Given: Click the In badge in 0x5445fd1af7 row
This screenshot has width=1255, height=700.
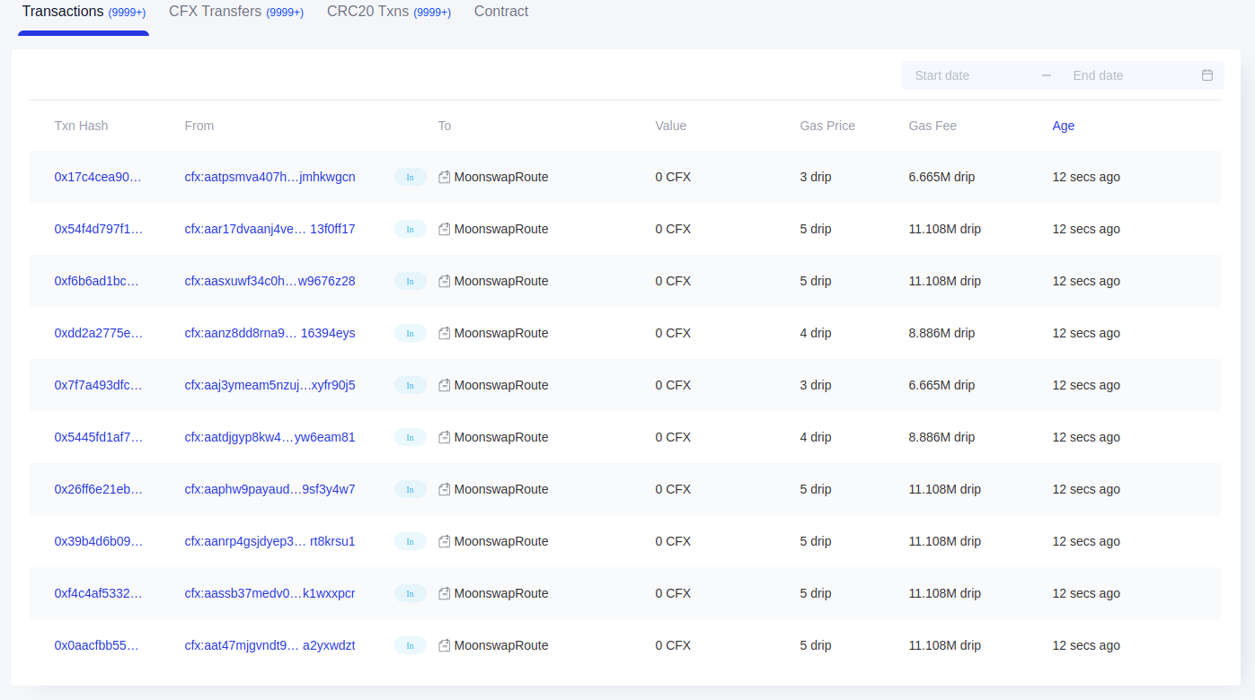Looking at the screenshot, I should coord(410,437).
